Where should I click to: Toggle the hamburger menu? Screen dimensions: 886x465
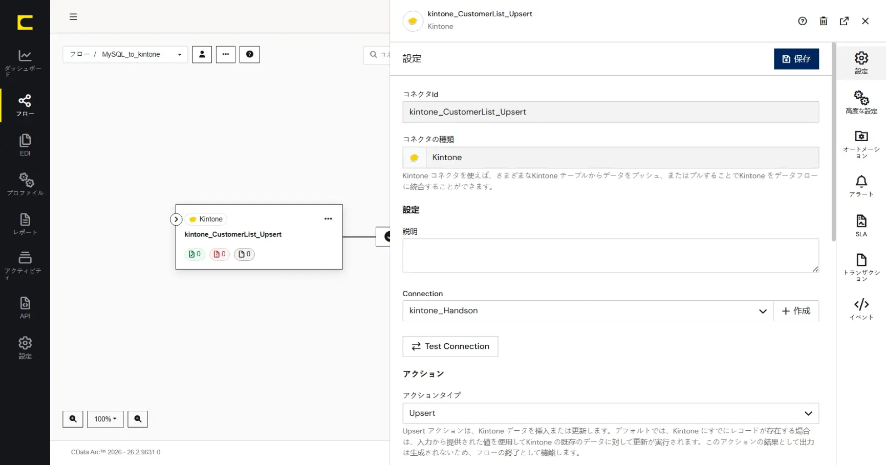[73, 17]
